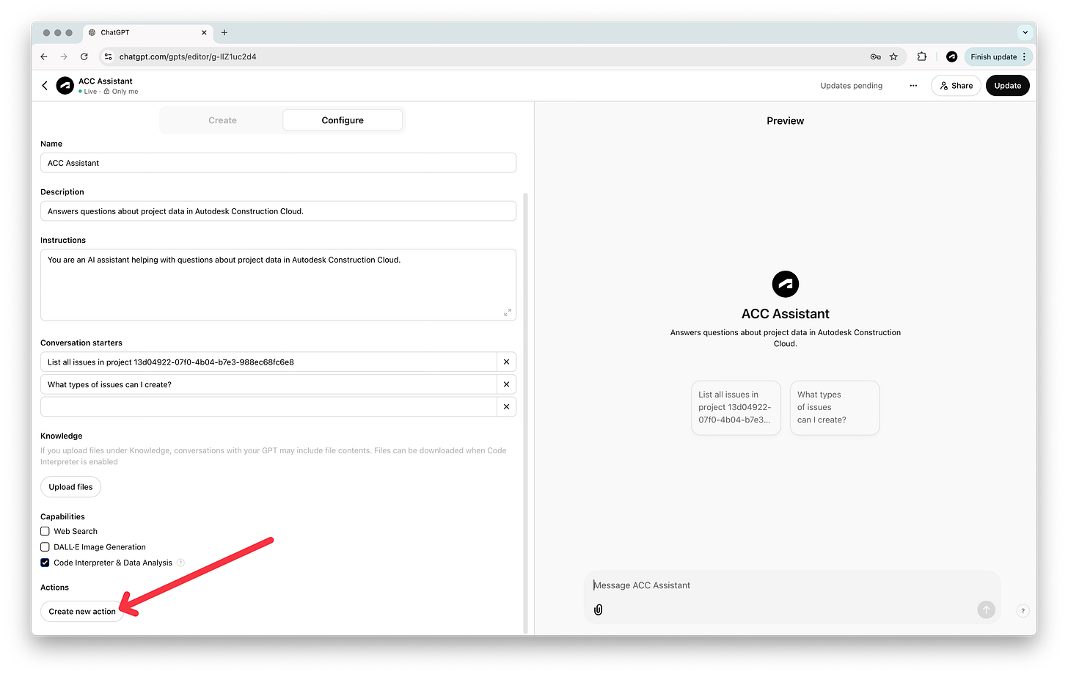Remove the empty conversation starter row
The width and height of the screenshot is (1068, 677).
[506, 406]
